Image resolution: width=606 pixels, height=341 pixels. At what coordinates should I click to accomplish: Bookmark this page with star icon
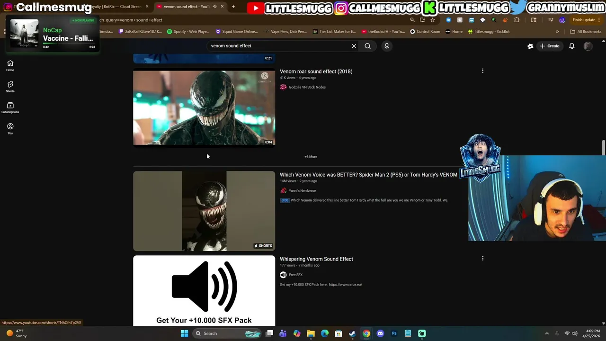click(432, 20)
